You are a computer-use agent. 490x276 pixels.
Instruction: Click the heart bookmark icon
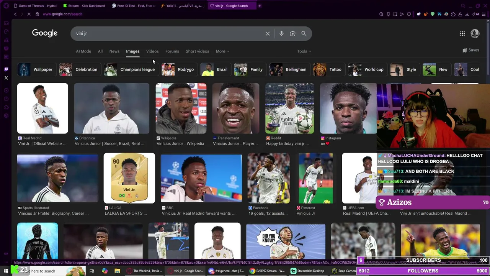(x=409, y=14)
